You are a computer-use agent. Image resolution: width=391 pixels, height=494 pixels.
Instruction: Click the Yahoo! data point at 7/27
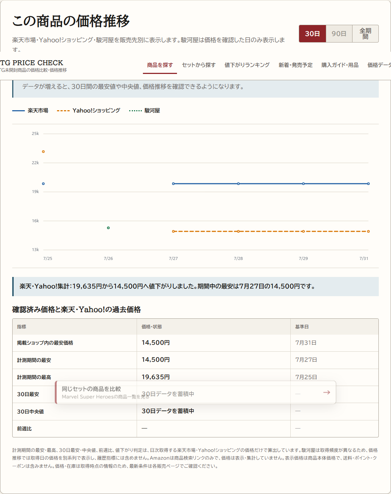[x=173, y=231]
